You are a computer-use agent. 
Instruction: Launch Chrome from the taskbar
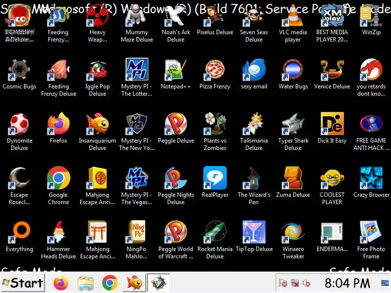pos(109,283)
